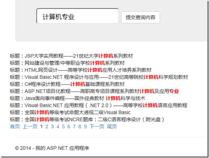Jump to 尾页 last page link
The image size is (209, 158).
tap(112, 126)
